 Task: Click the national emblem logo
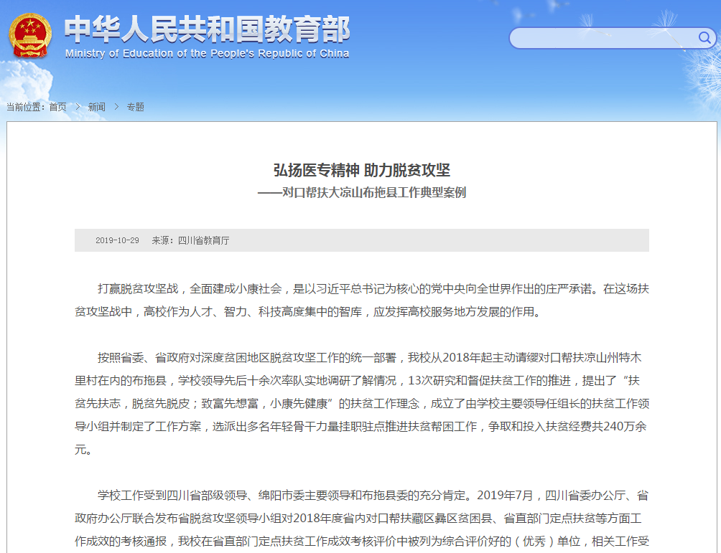click(x=30, y=35)
